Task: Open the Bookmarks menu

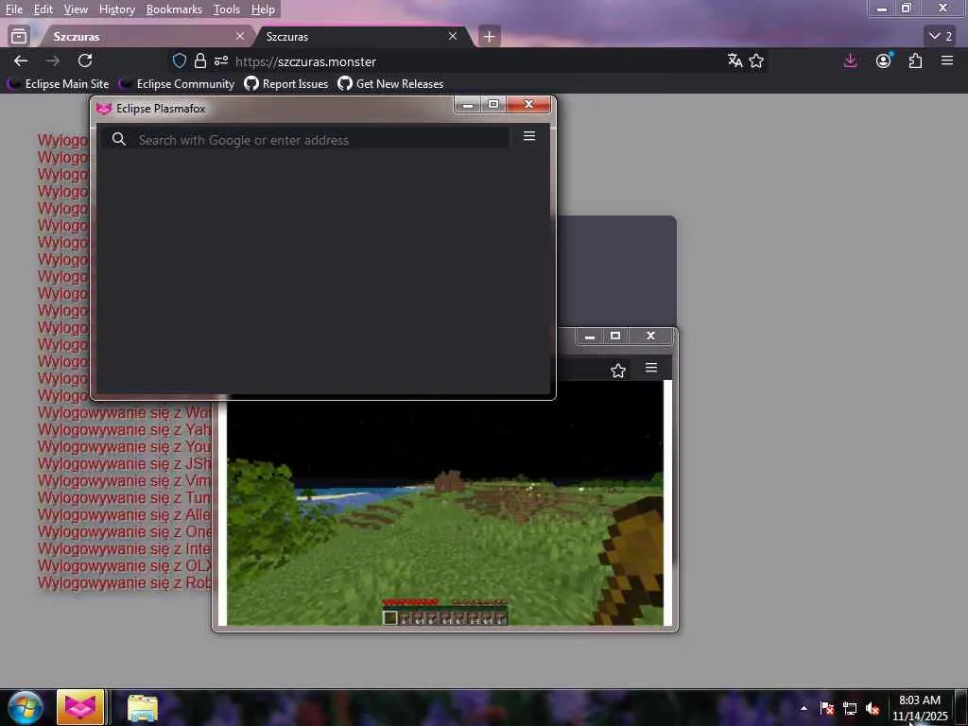Action: click(x=174, y=9)
